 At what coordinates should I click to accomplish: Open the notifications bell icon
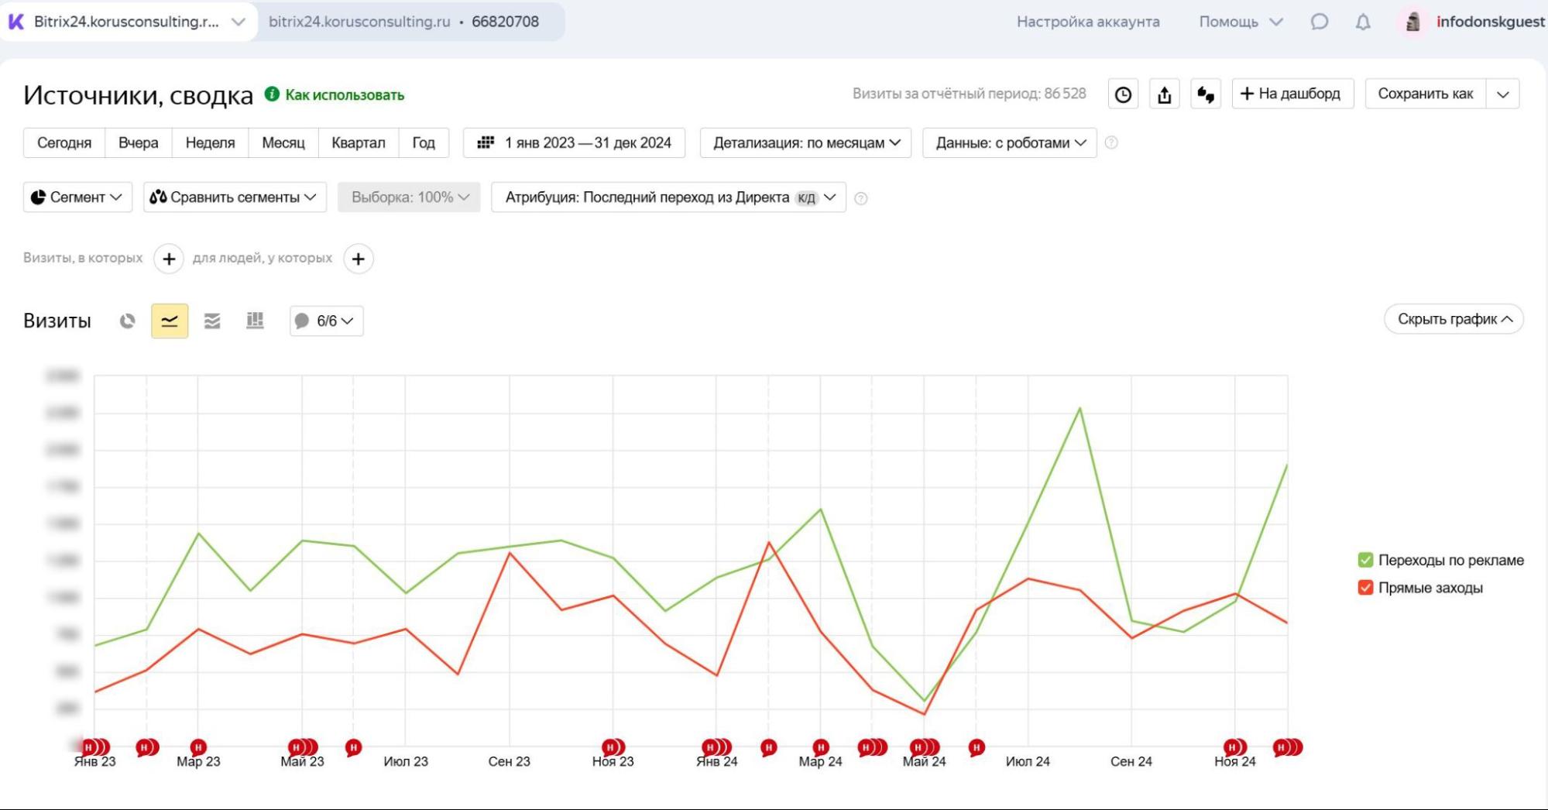tap(1363, 22)
